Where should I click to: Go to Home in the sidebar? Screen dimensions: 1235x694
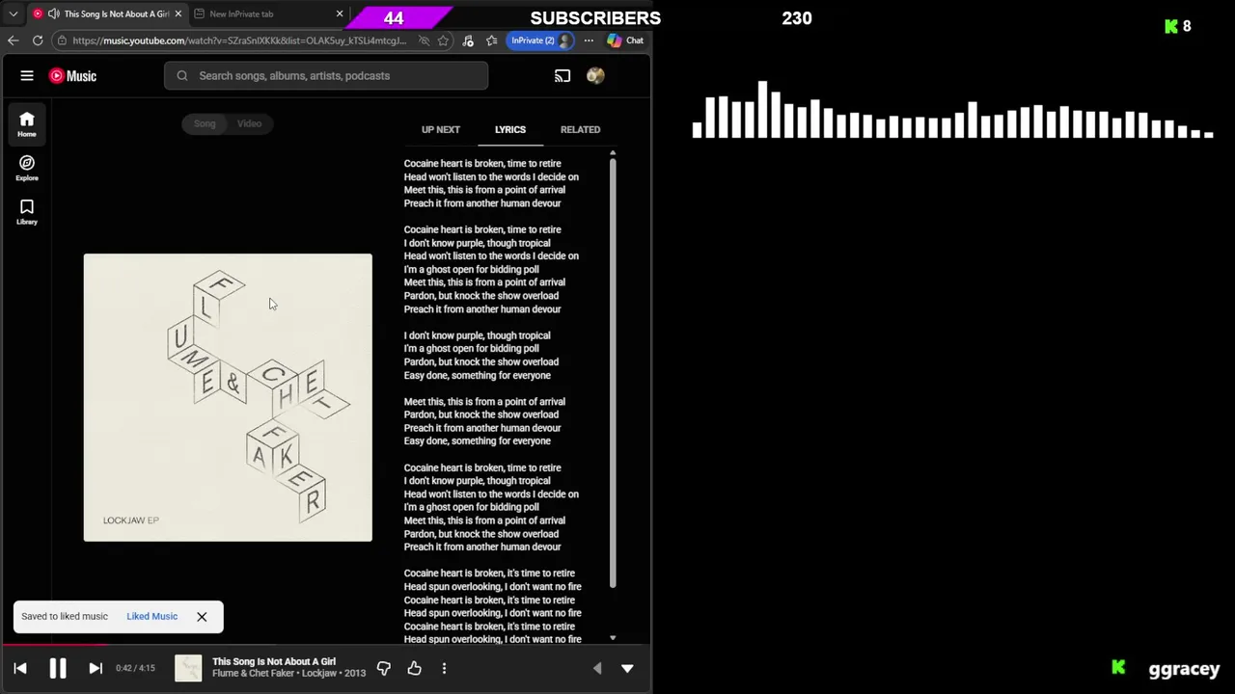pyautogui.click(x=27, y=123)
